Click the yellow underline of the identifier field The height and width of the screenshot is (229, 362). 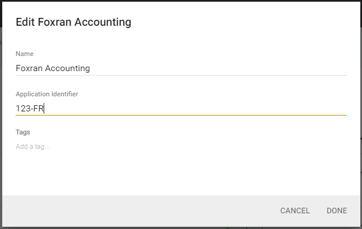(181, 115)
